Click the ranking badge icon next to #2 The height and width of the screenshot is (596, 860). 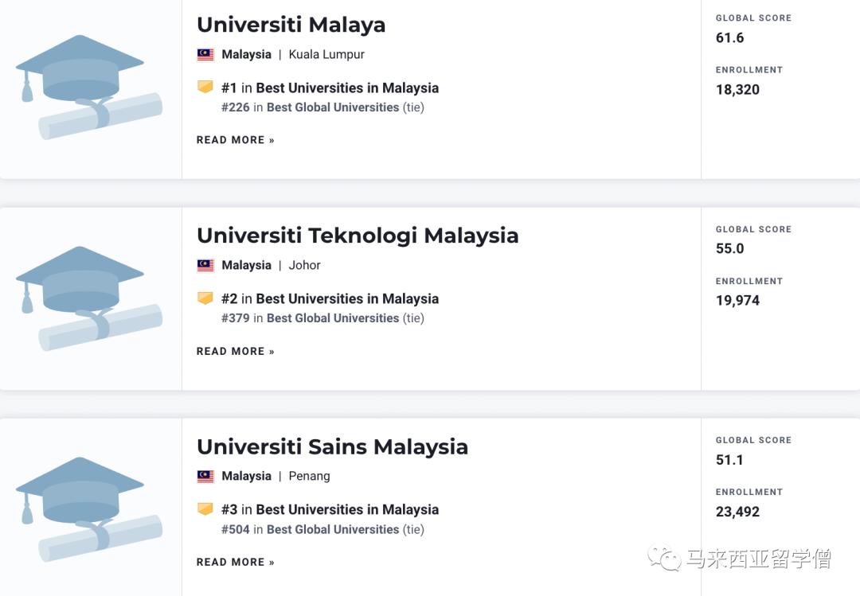click(x=205, y=298)
